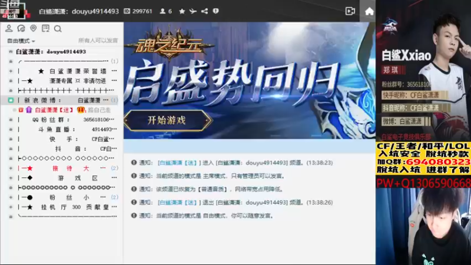Viewport: 471px width, 265px height.
Task: Open the 自由模式 mode dropdown
Action: coord(21,41)
